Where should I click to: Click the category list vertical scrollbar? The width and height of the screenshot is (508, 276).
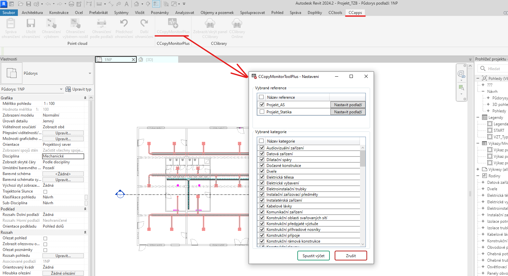tap(363, 196)
